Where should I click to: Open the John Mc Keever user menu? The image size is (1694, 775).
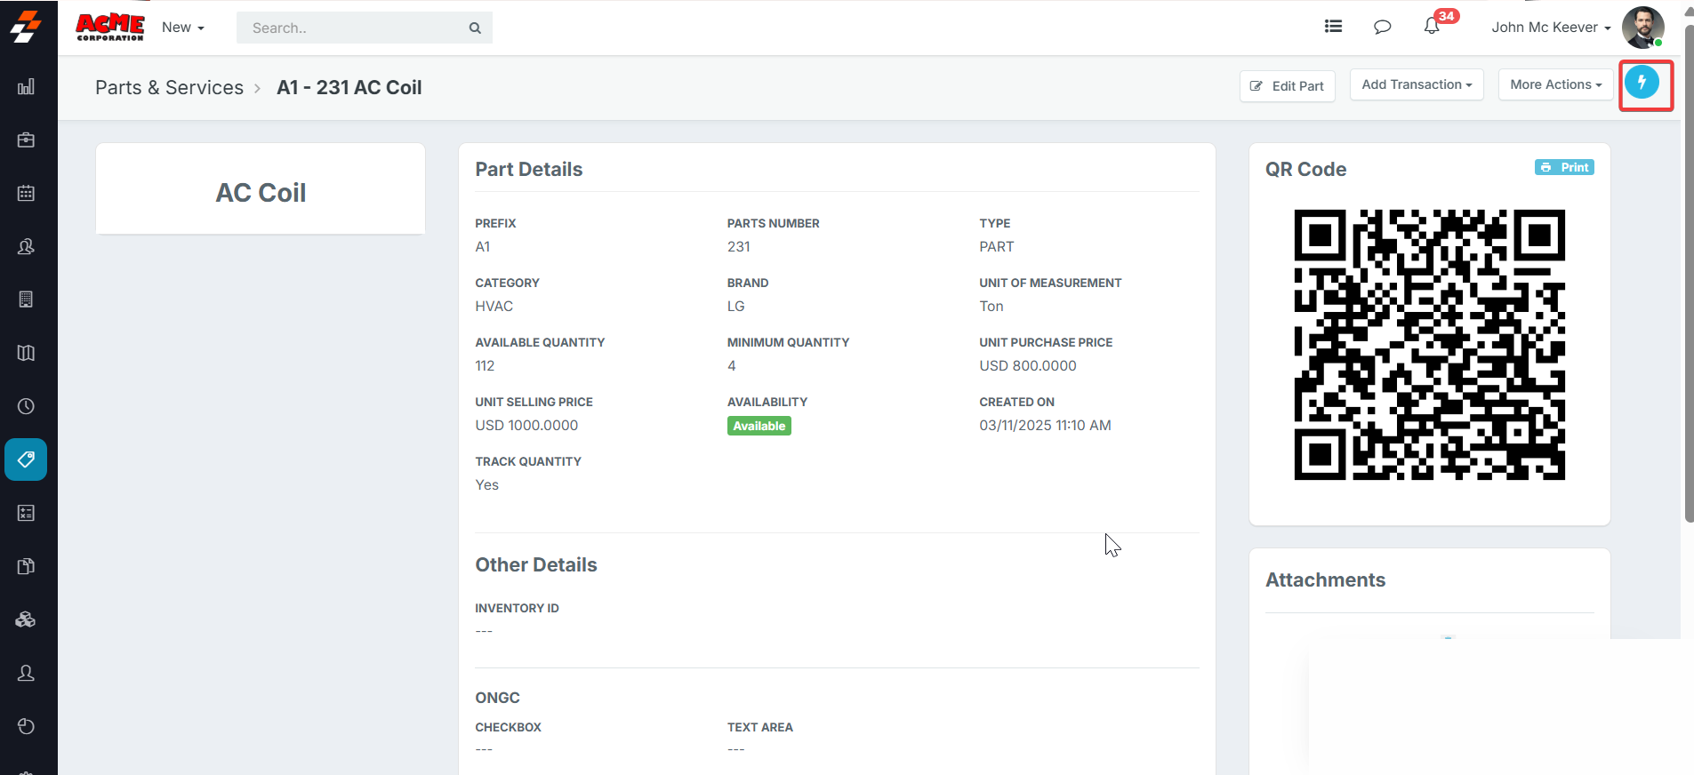[1550, 28]
